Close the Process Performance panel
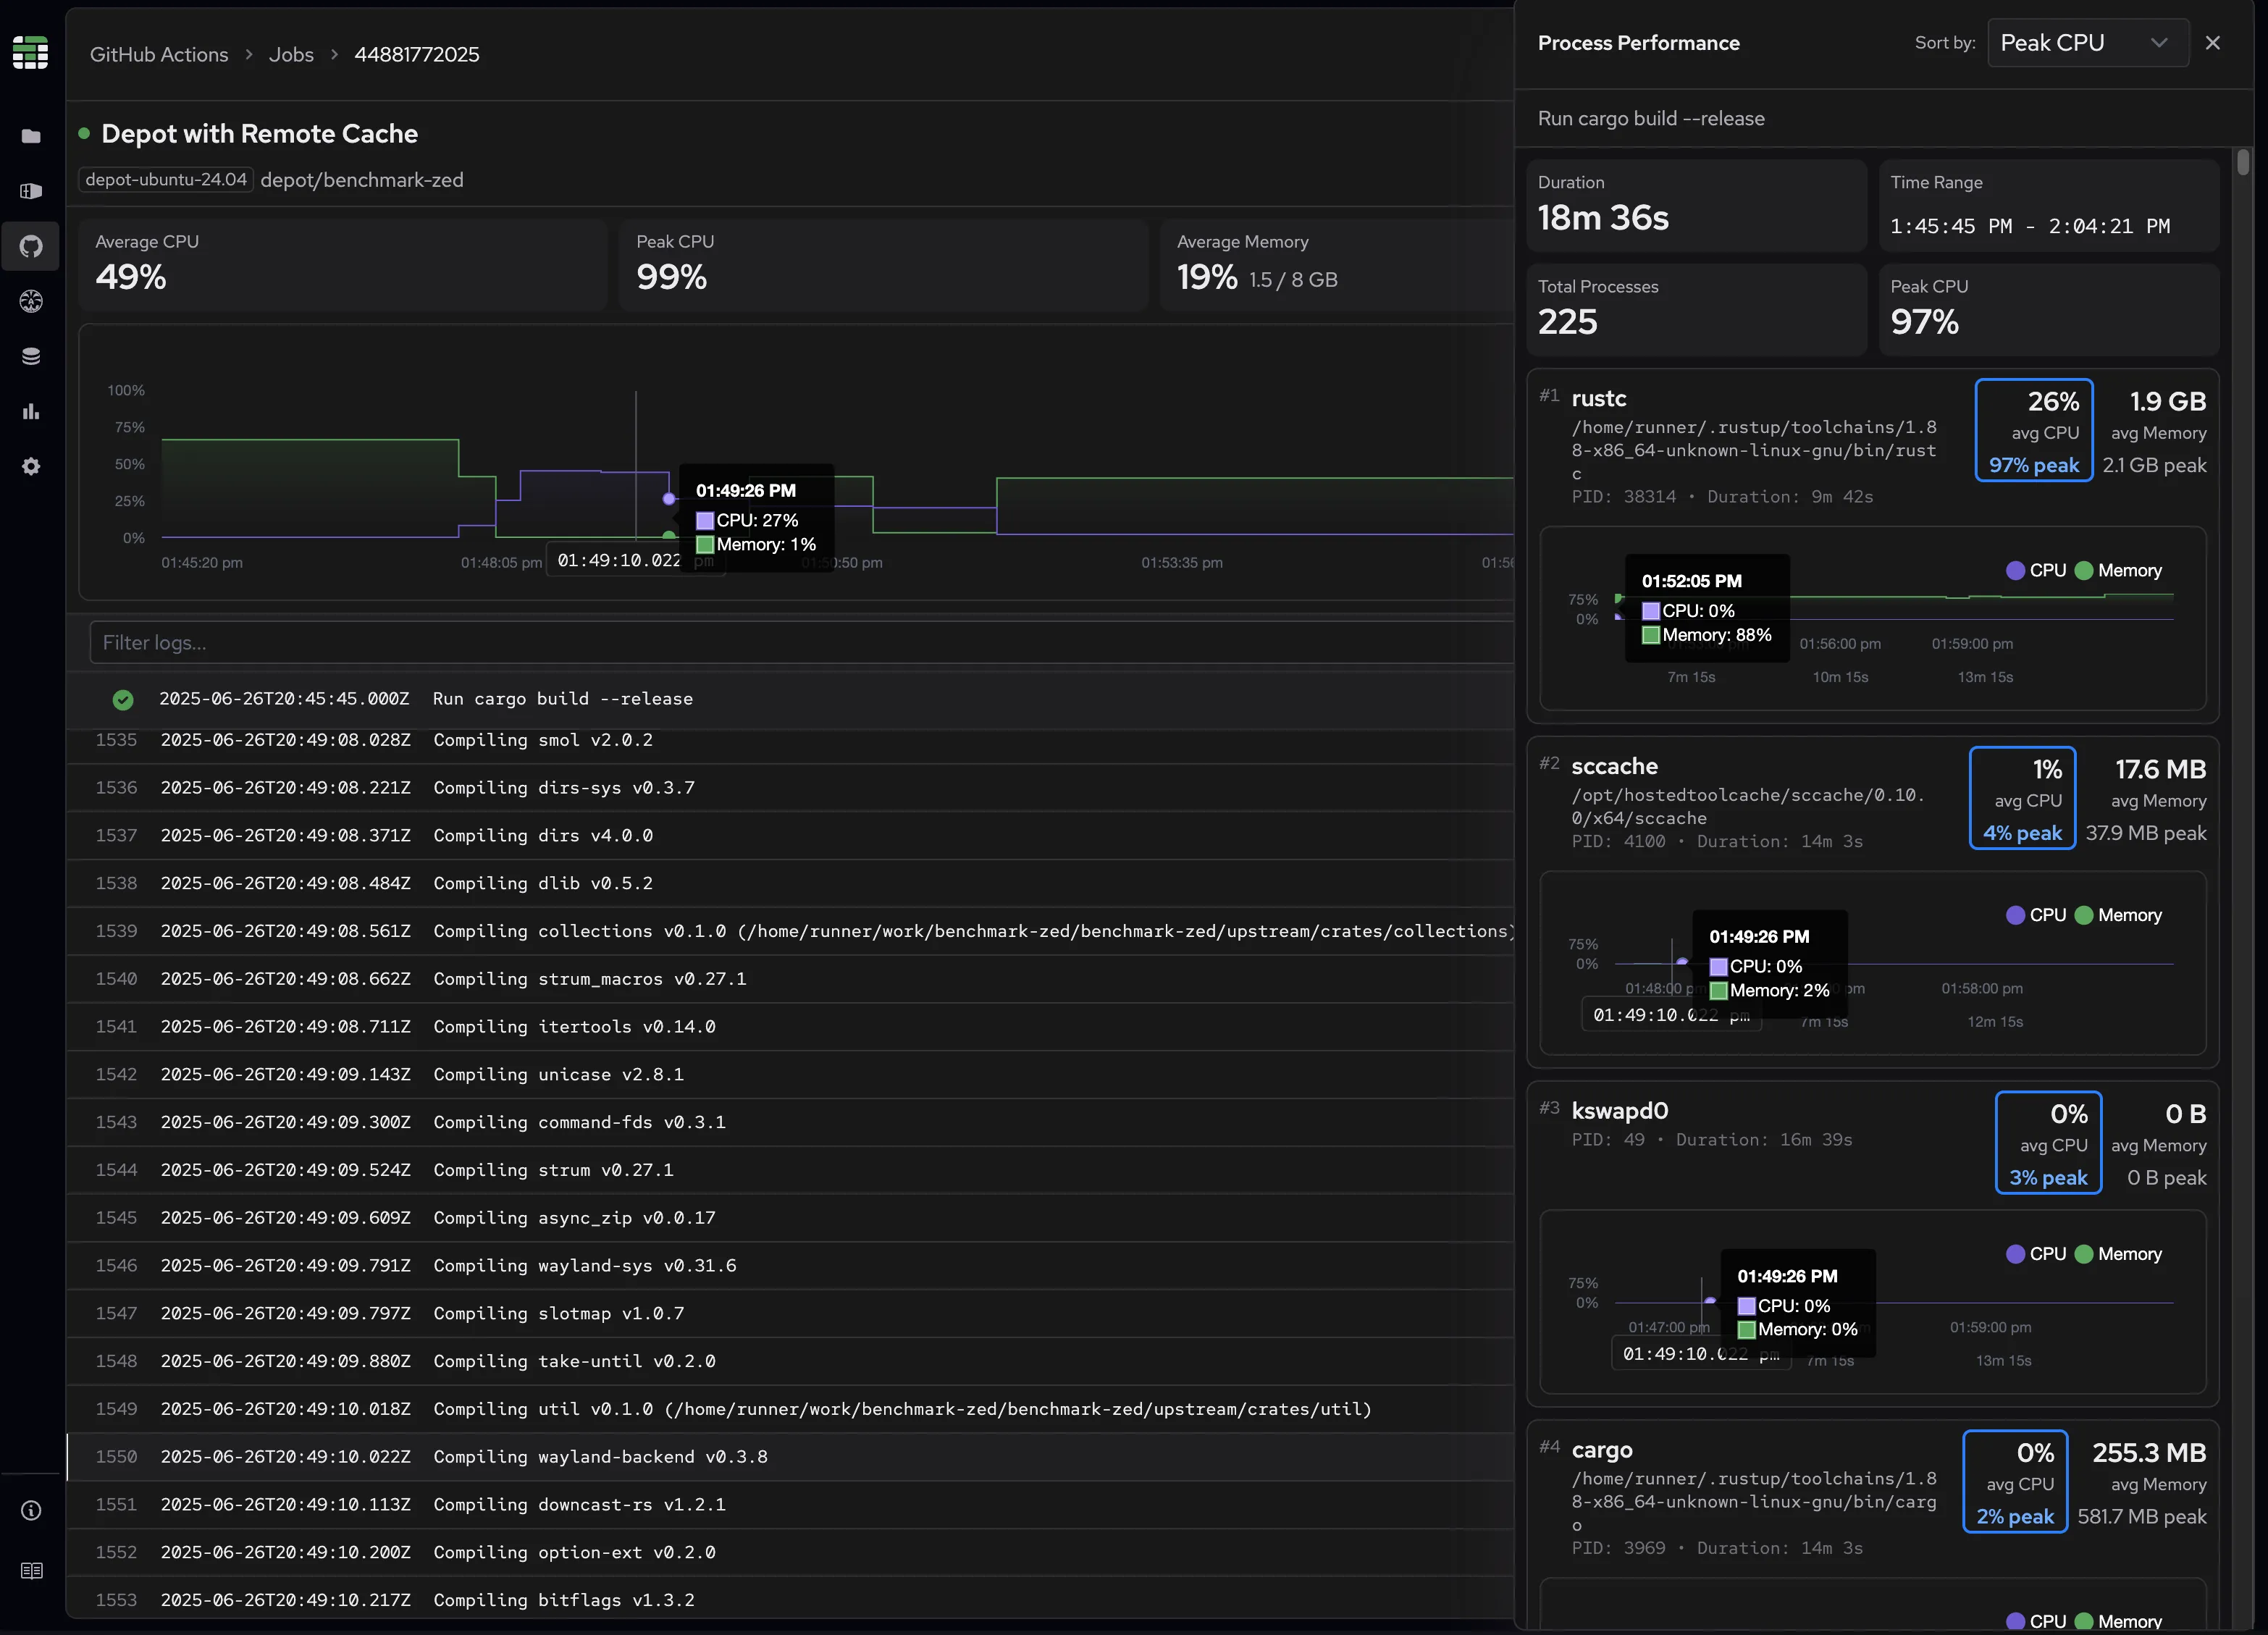The image size is (2268, 1635). tap(2213, 42)
